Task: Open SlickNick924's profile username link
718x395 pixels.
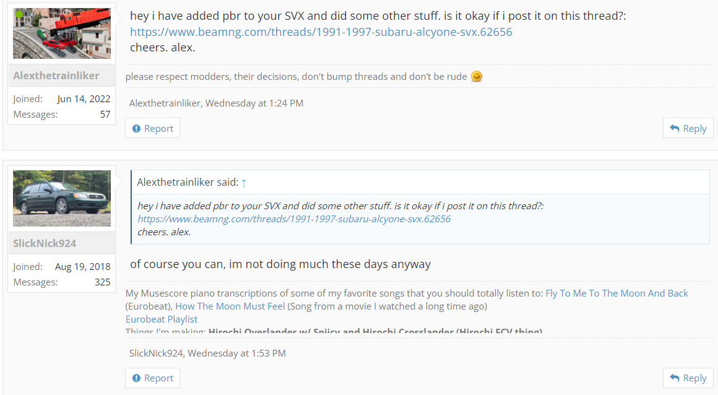Action: pyautogui.click(x=45, y=243)
